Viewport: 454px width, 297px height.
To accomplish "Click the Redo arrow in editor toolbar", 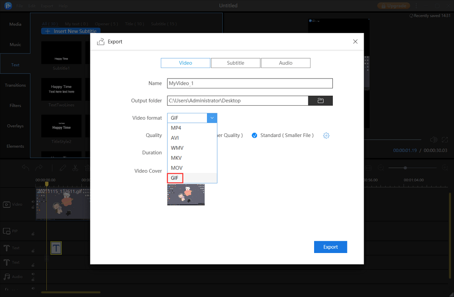I will 39,168.
